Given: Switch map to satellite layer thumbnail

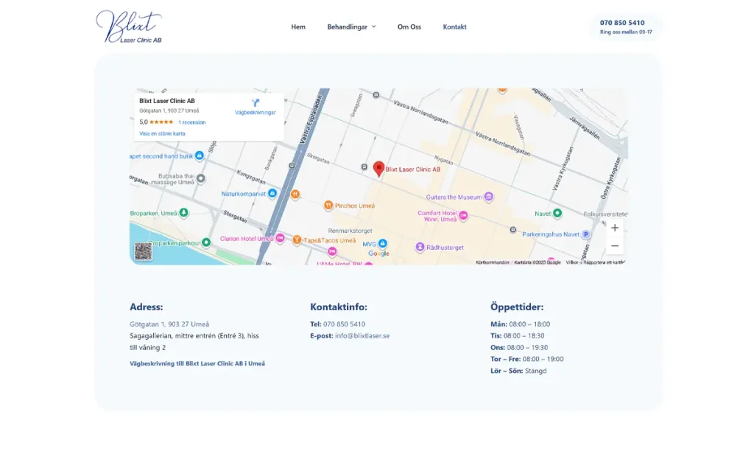Looking at the screenshot, I should click(x=143, y=251).
